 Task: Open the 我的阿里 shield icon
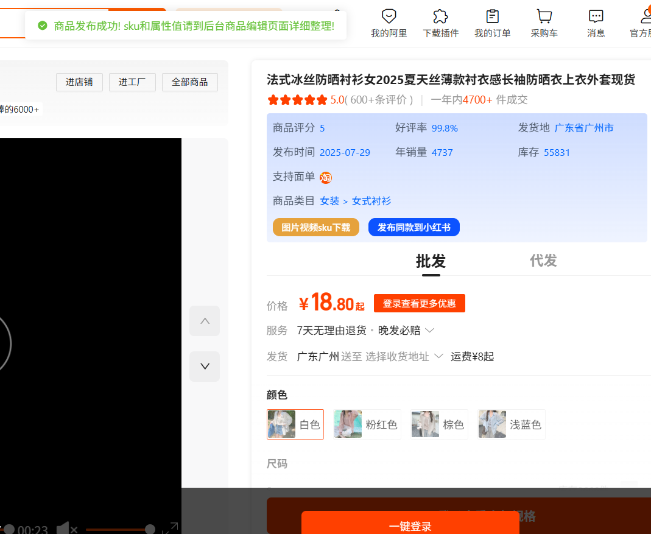[389, 16]
